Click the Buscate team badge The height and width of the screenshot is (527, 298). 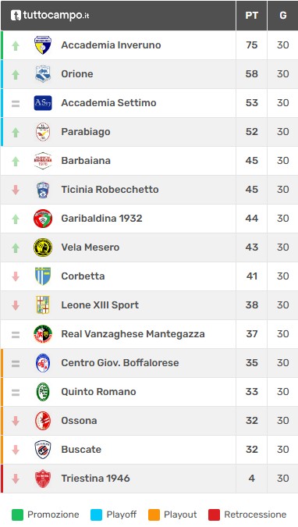pyautogui.click(x=43, y=450)
